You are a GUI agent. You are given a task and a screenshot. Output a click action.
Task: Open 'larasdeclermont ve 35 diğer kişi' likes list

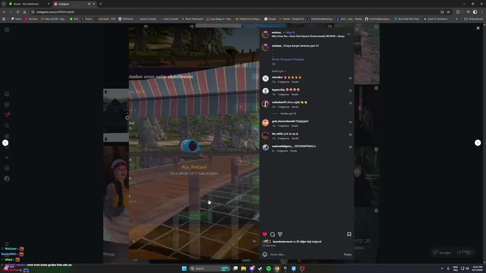click(297, 242)
